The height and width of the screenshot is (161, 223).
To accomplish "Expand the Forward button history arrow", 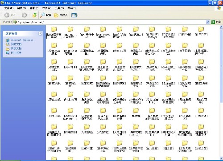I will [x=29, y=15].
